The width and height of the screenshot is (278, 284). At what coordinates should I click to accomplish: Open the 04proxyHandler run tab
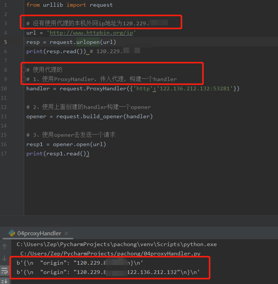[x=39, y=233]
